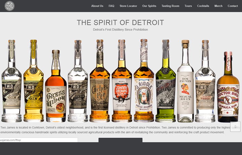Pick the clear Two James whiskey bottle
Image resolution: width=242 pixels, height=155 pixels.
(x=78, y=81)
